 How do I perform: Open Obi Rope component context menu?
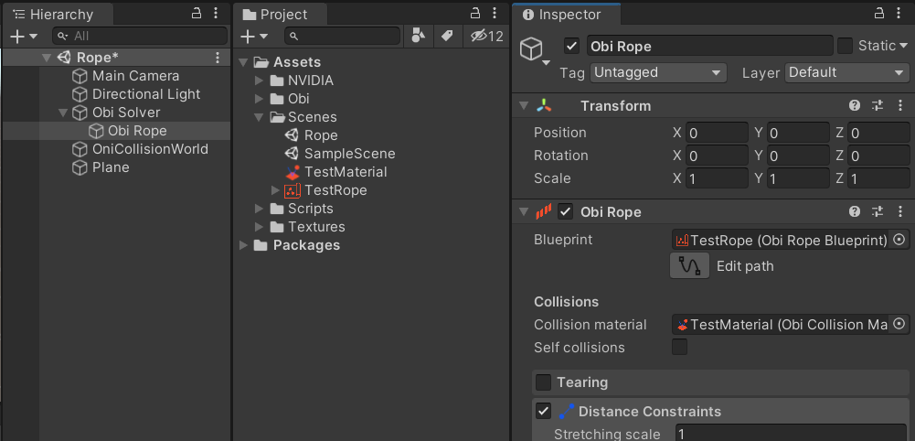tap(899, 211)
